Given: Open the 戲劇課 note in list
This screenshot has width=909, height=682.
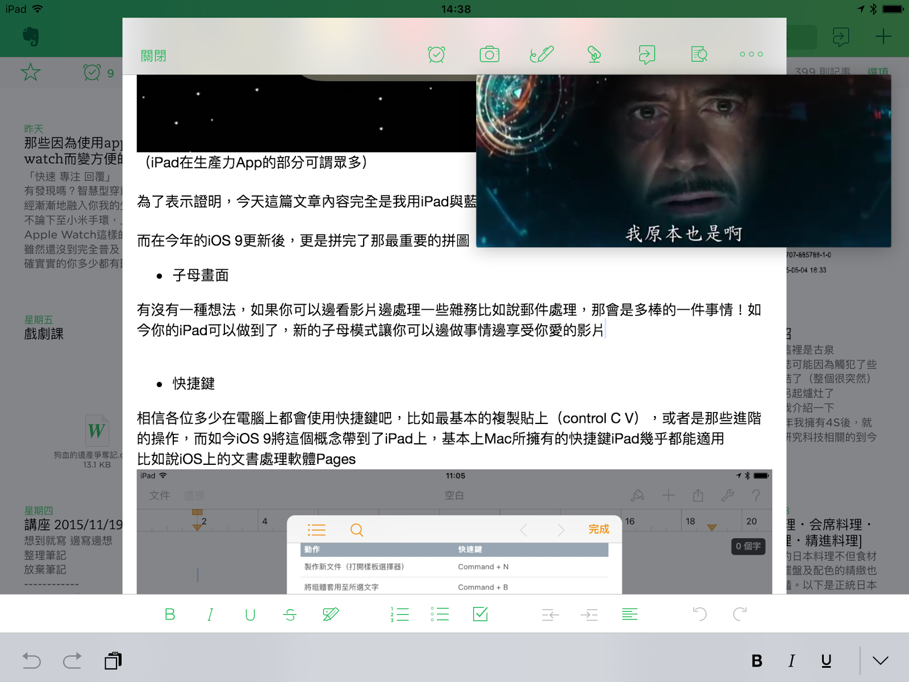Looking at the screenshot, I should [44, 334].
